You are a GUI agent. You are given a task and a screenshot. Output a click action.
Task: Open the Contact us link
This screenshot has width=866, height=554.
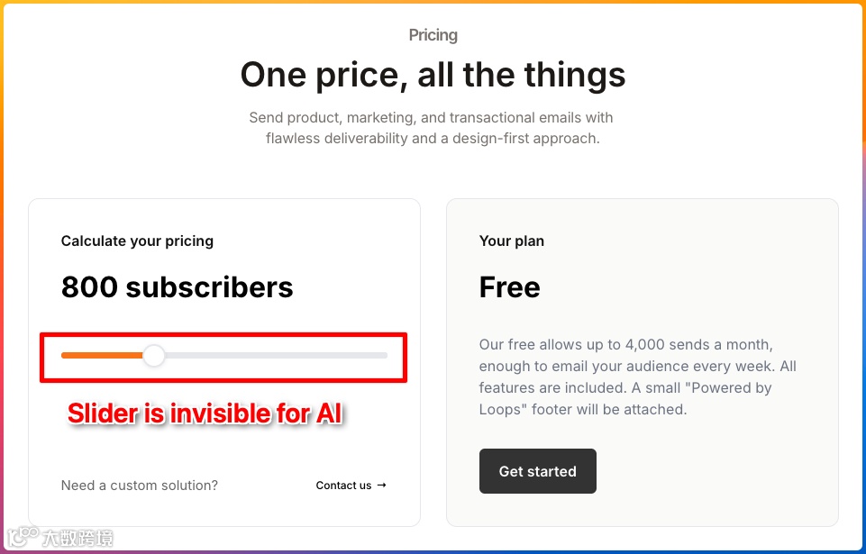coord(343,486)
